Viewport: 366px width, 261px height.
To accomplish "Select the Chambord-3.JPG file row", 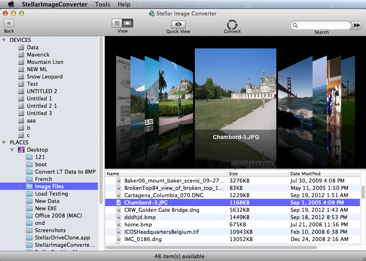I will tap(232, 202).
